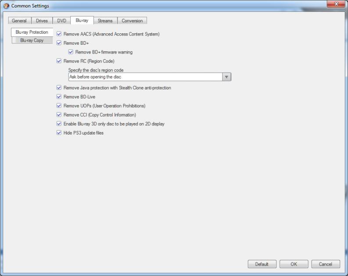Go to the Streams tab
The height and width of the screenshot is (276, 348).
coord(105,21)
